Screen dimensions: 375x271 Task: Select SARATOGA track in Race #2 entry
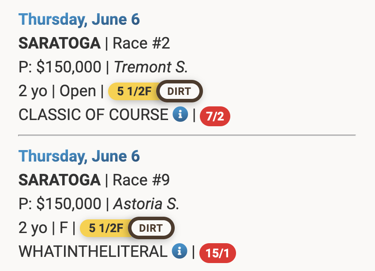(x=60, y=43)
